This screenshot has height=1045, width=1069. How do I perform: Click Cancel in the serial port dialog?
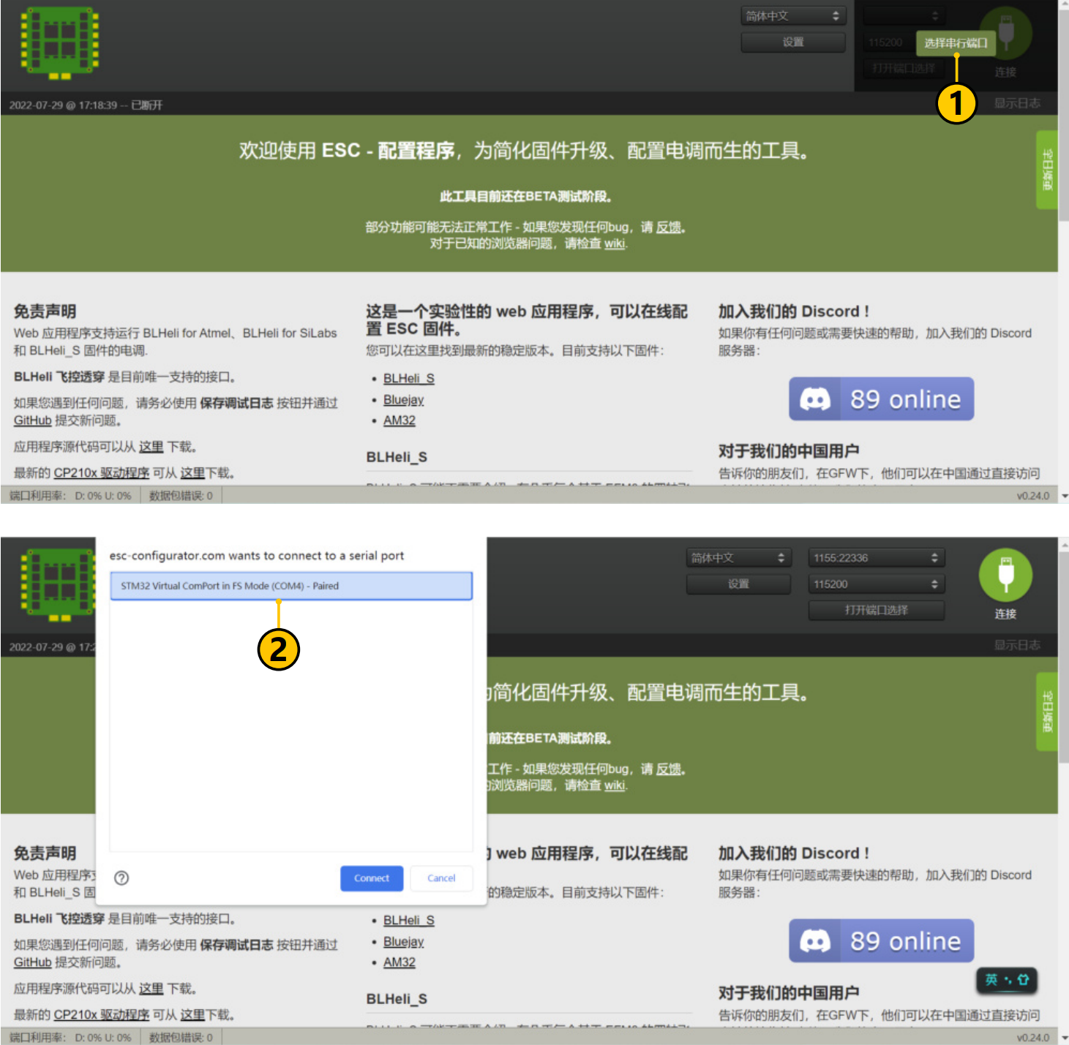coord(441,878)
